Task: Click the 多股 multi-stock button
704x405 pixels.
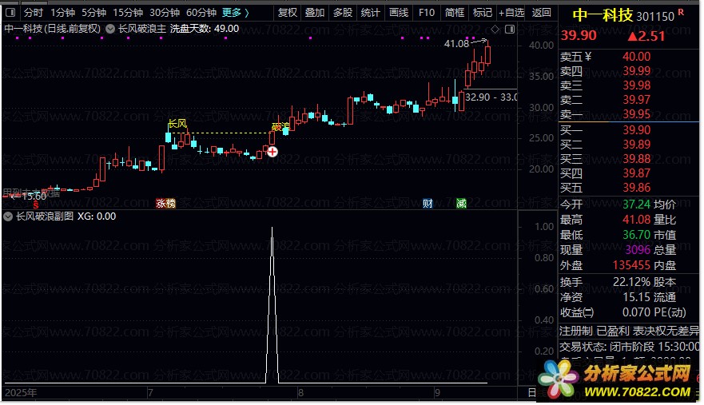Action: [343, 13]
